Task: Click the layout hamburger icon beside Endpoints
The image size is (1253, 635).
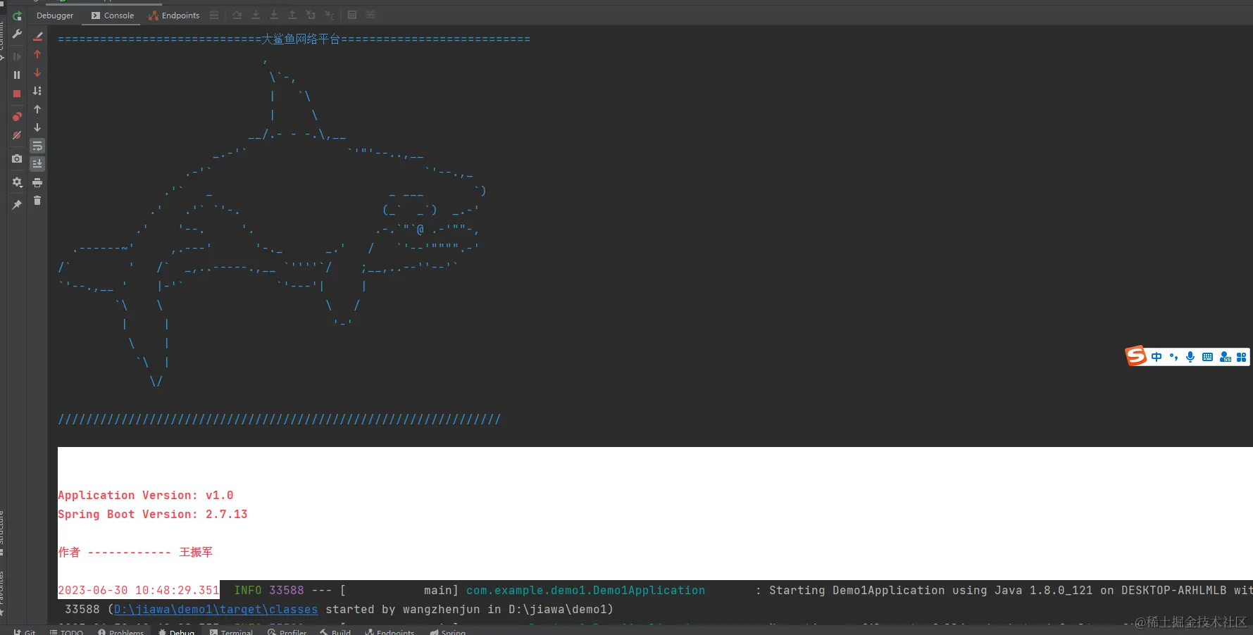Action: click(214, 15)
